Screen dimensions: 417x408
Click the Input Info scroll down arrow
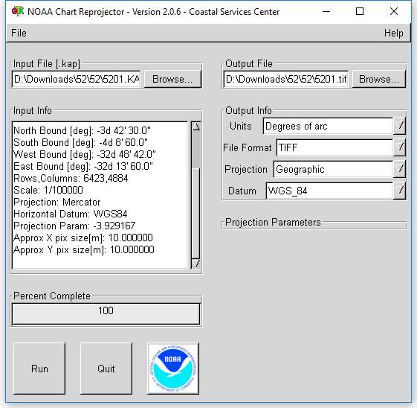pos(196,264)
